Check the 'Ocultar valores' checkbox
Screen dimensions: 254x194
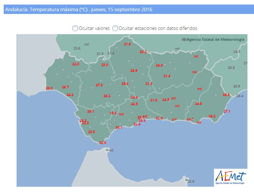pos(75,28)
